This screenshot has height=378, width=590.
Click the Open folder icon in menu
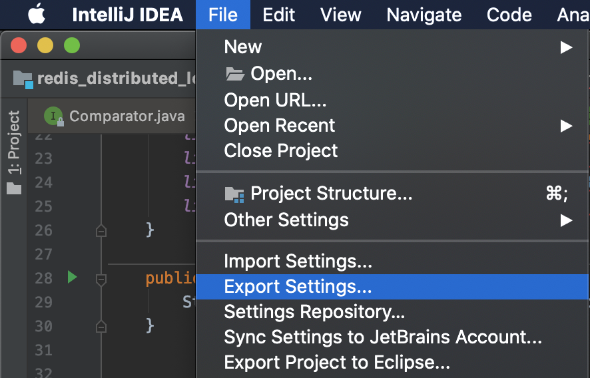pos(234,73)
